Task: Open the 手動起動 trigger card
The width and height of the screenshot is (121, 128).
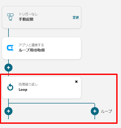Action: click(x=42, y=17)
